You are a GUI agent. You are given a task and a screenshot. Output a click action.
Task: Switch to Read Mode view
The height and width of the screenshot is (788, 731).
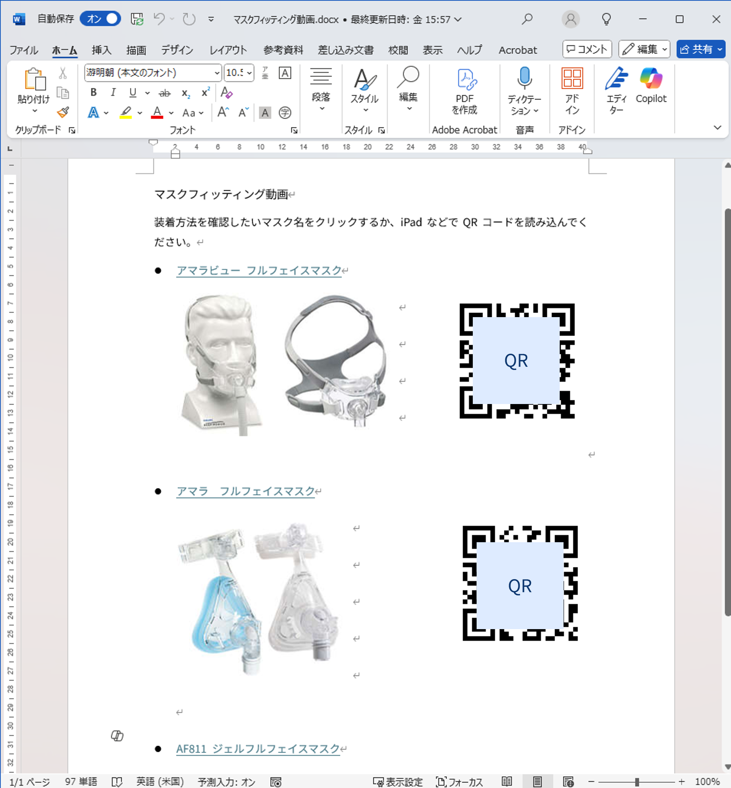click(x=507, y=782)
